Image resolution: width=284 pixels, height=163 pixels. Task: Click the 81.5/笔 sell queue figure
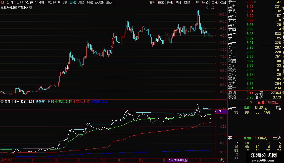(261, 108)
